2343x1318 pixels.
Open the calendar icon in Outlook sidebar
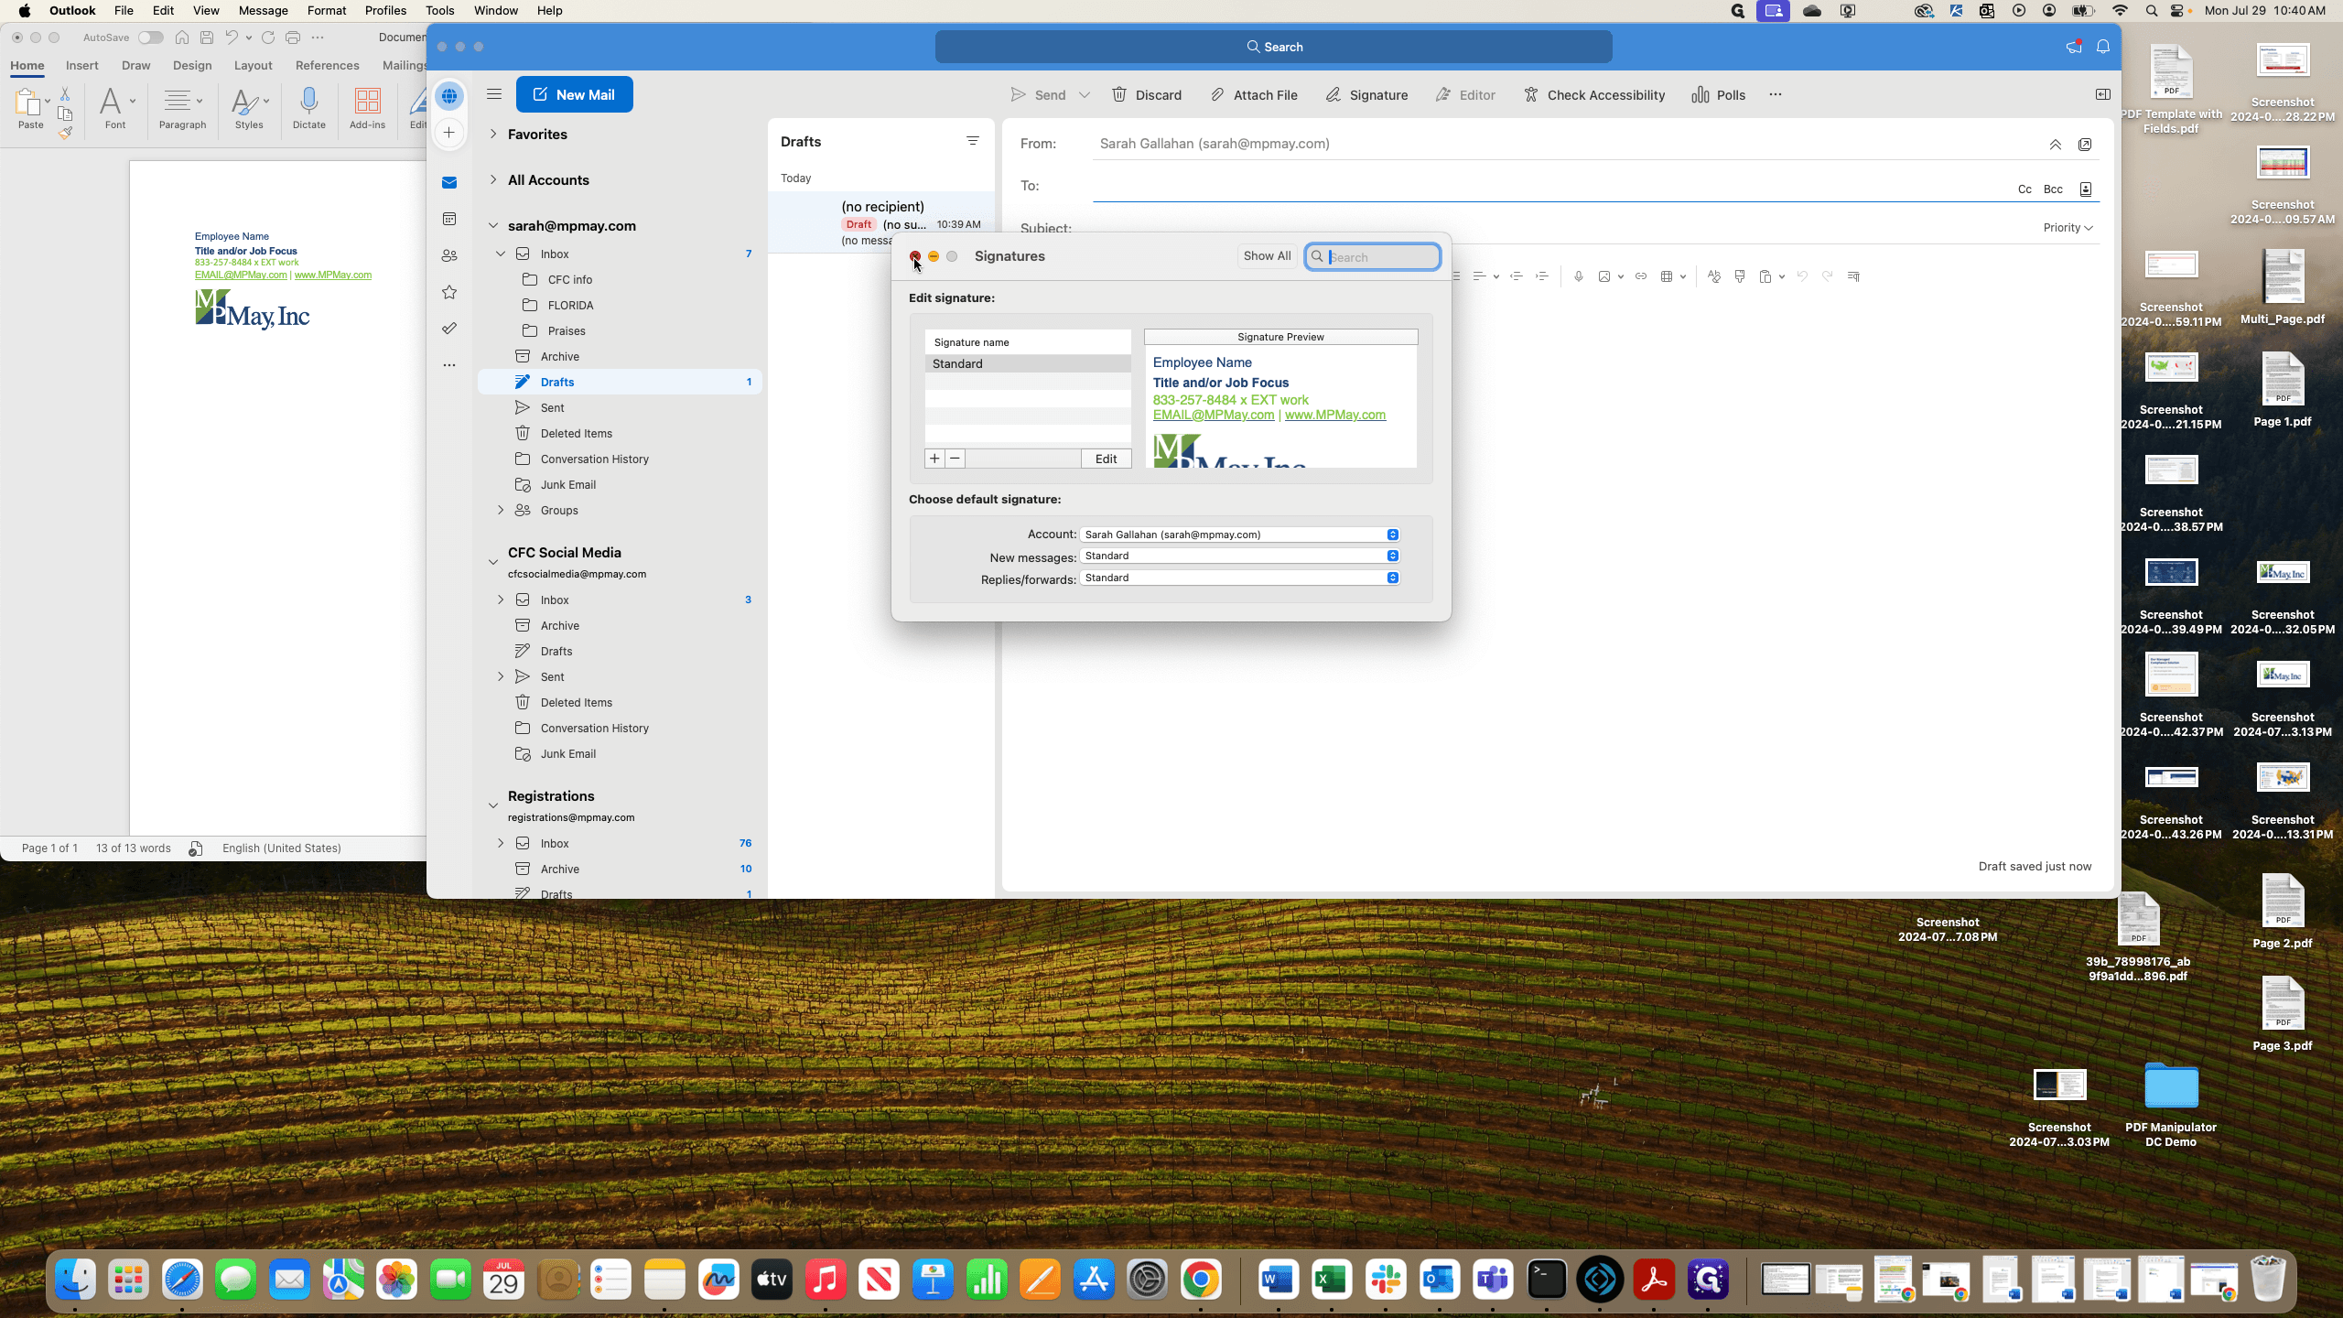[449, 219]
